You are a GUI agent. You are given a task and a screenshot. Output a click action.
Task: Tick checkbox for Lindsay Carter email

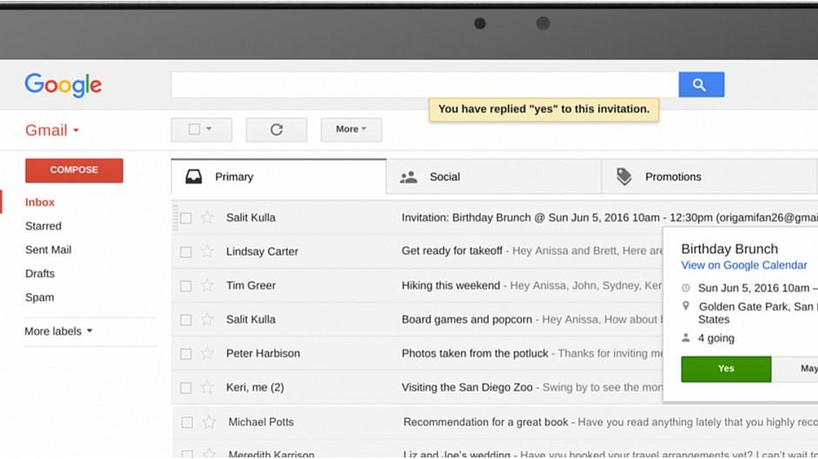(185, 252)
